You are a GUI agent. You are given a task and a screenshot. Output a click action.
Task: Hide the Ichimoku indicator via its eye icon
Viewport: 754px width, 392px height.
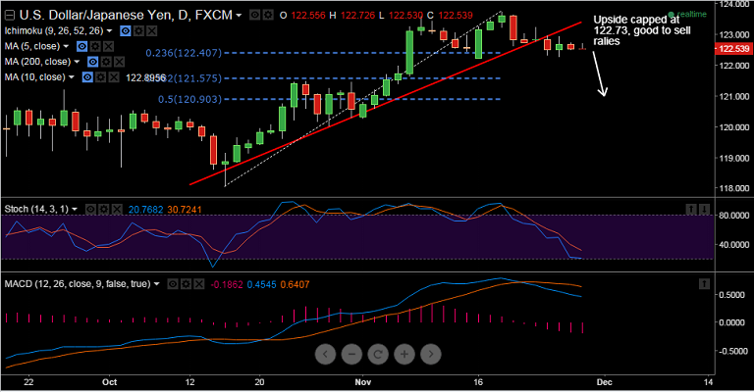[x=125, y=31]
